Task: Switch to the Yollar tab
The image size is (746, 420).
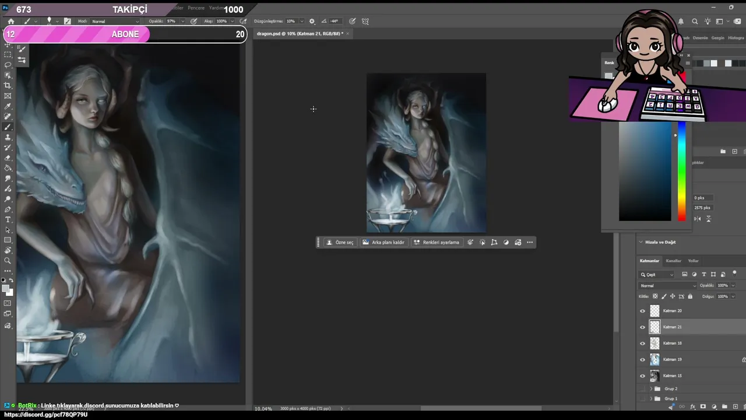Action: [693, 261]
